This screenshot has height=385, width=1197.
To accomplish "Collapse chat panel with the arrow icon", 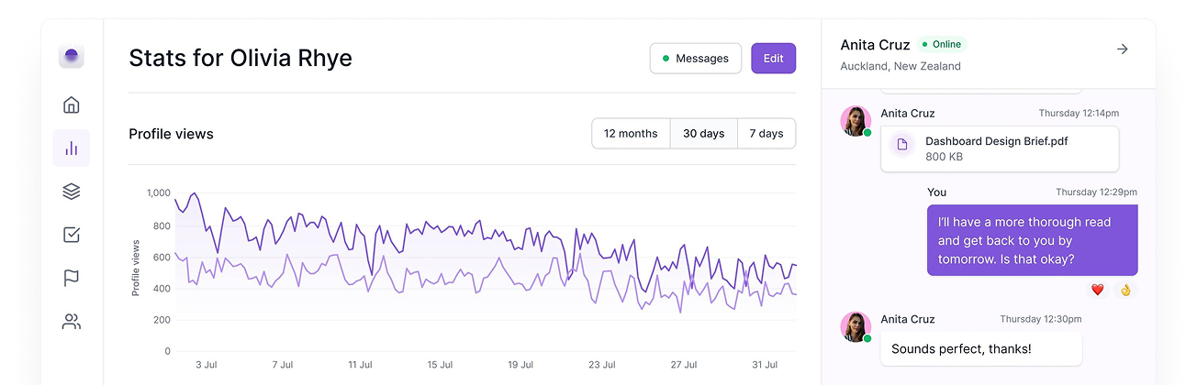I will click(x=1122, y=49).
